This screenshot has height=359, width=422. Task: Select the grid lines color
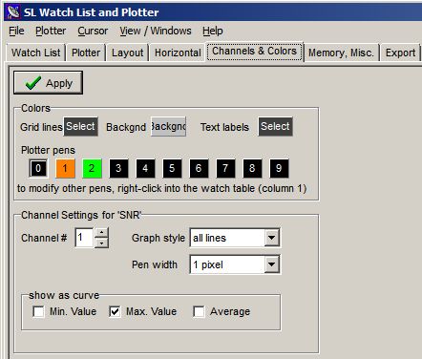(80, 126)
